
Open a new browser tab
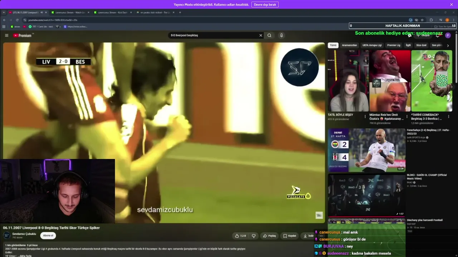pyautogui.click(x=180, y=12)
